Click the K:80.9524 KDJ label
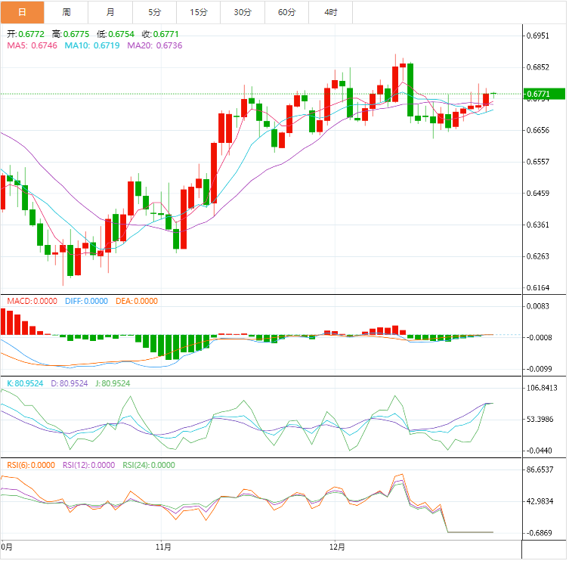This screenshot has width=569, height=564. (26, 383)
